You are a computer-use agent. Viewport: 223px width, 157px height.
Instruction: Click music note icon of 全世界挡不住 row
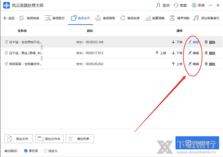tap(6, 42)
